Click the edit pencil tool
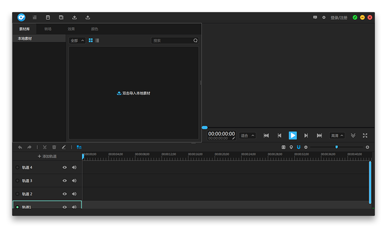 click(64, 147)
